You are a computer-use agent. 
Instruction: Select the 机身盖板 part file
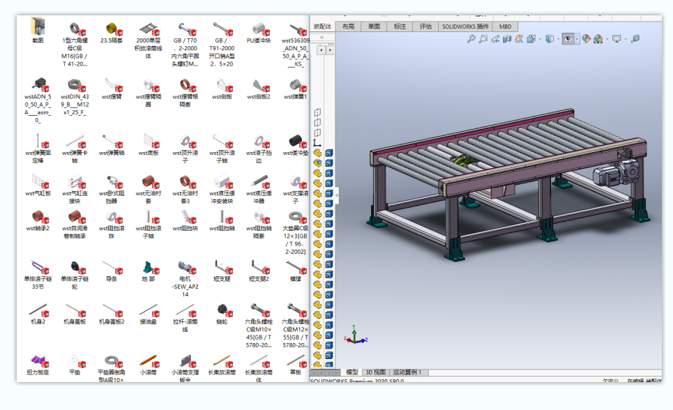click(75, 314)
